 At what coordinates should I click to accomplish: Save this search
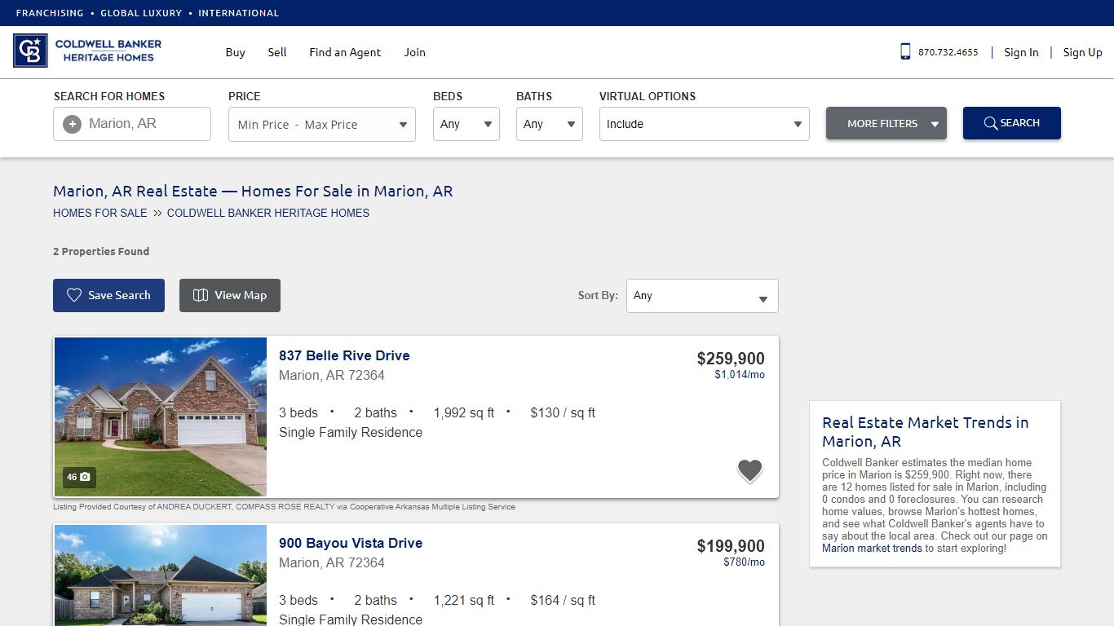click(108, 295)
